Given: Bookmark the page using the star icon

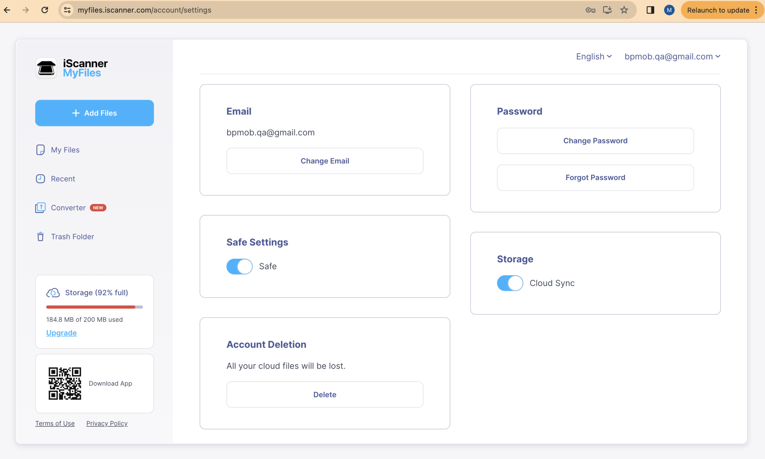Looking at the screenshot, I should click(x=624, y=10).
